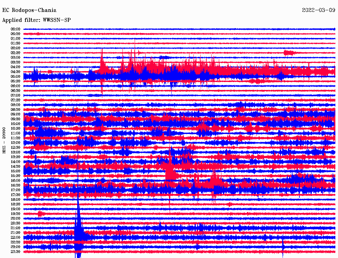Image resolution: width=338 pixels, height=258 pixels.
Task: Select the 23:00 time label
Action: click(x=16, y=247)
